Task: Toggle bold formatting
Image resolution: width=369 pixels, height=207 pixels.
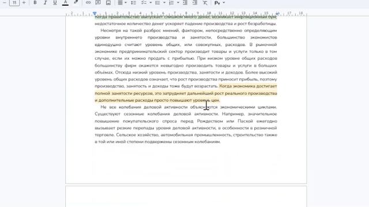Action: (35, 2)
